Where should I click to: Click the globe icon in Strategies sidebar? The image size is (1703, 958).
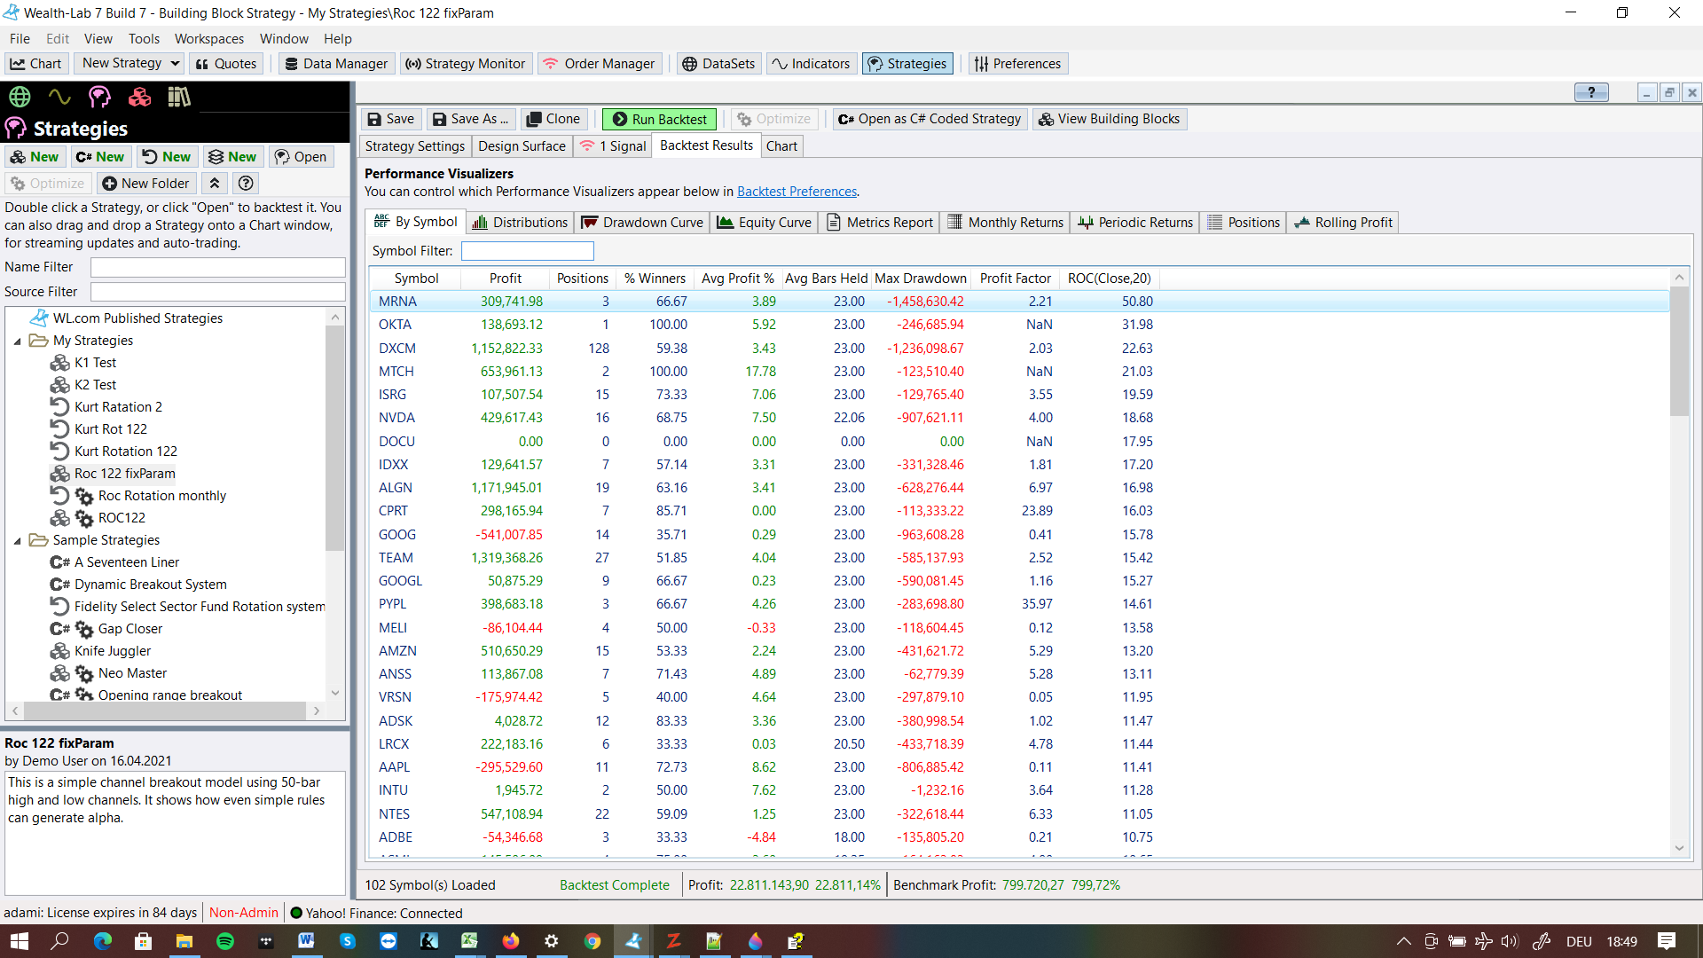coord(20,97)
